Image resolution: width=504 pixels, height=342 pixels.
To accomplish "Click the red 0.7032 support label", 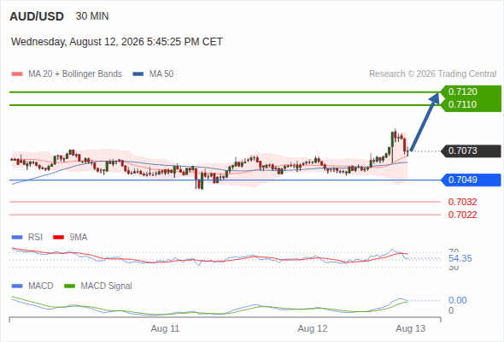I will 462,202.
